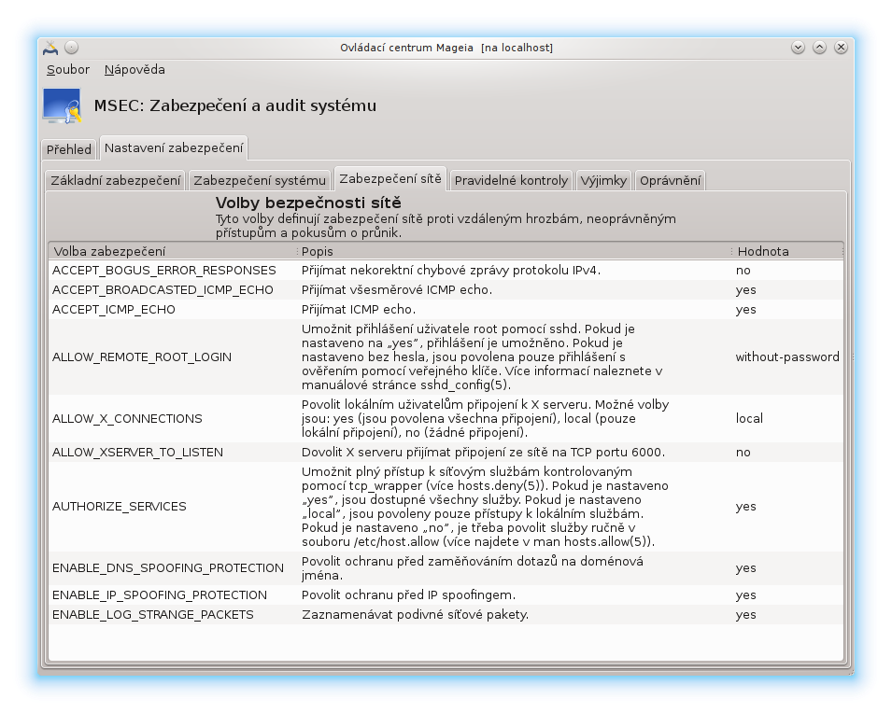Image resolution: width=892 pixels, height=713 pixels.
Task: Select the Zabezpečení sítě tab
Action: (390, 178)
